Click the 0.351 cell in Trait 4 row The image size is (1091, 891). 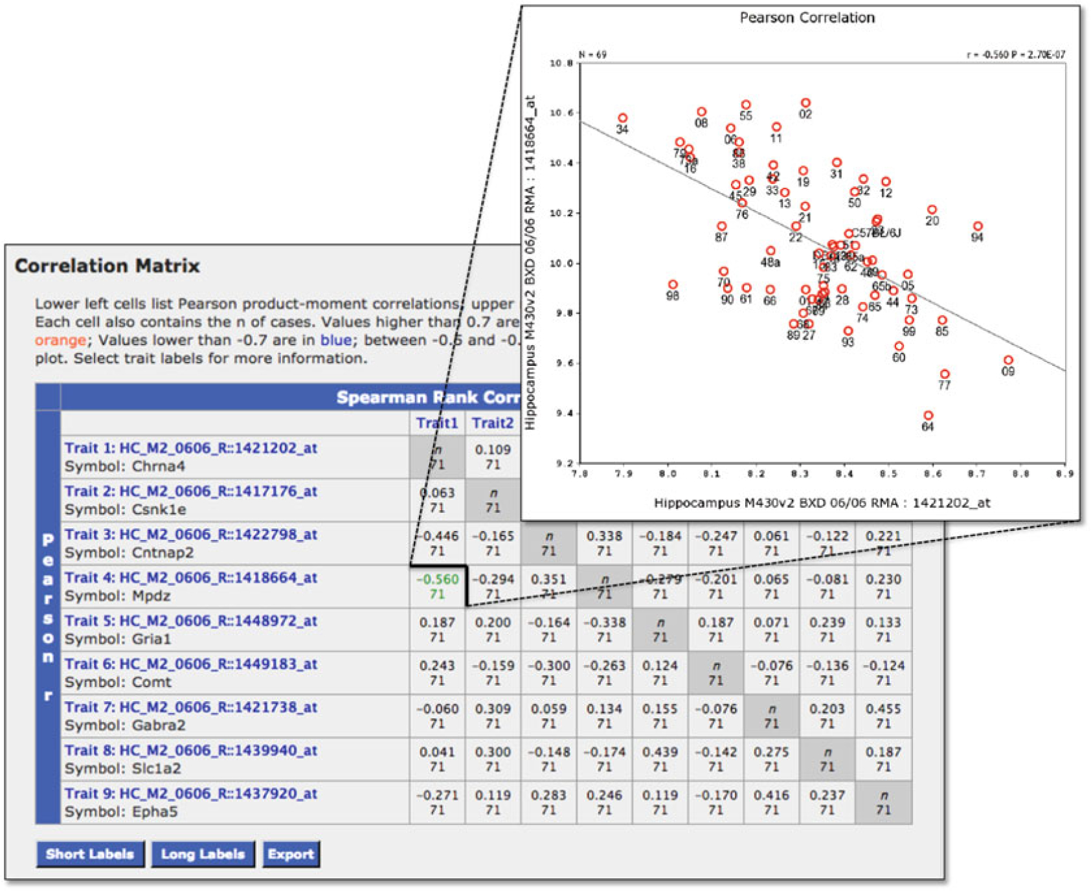pyautogui.click(x=549, y=587)
